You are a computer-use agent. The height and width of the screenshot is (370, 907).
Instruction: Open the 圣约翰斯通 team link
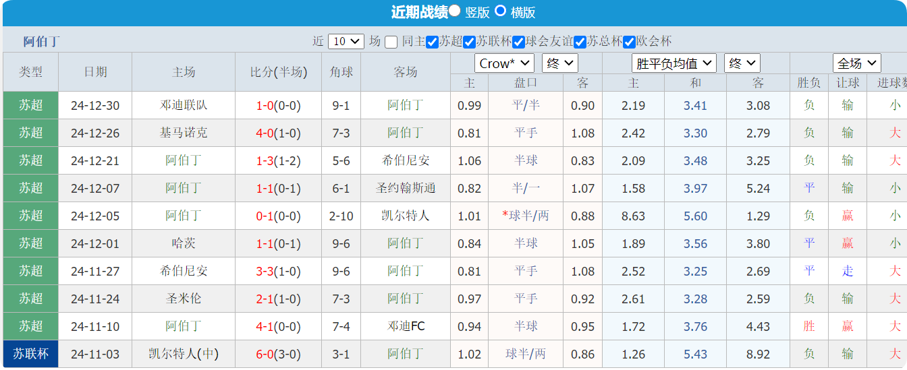tap(405, 188)
